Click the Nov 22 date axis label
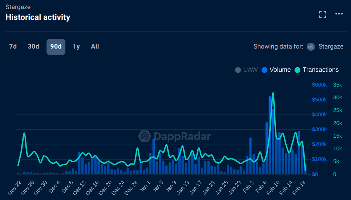The width and height of the screenshot is (351, 200). (x=15, y=188)
